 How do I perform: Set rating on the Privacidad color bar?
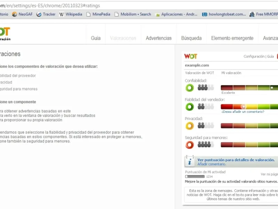pyautogui.click(x=249, y=126)
